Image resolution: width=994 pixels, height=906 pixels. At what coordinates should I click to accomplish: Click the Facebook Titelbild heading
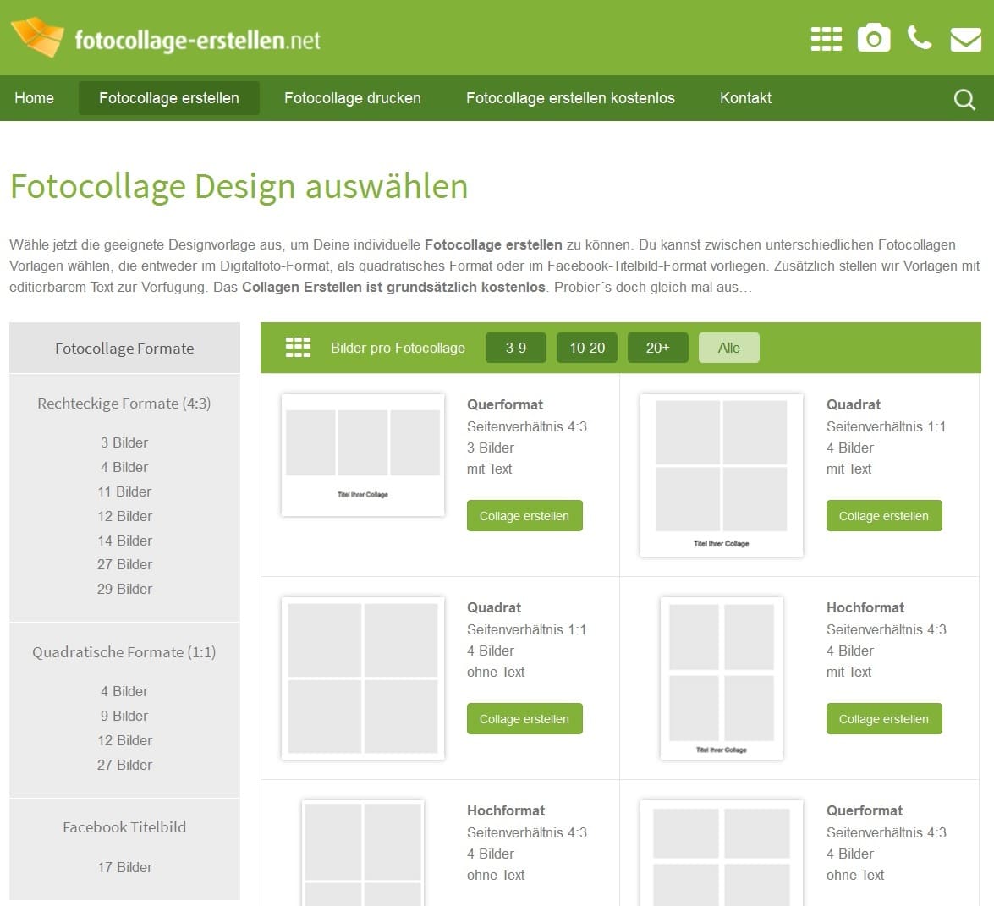(x=124, y=826)
